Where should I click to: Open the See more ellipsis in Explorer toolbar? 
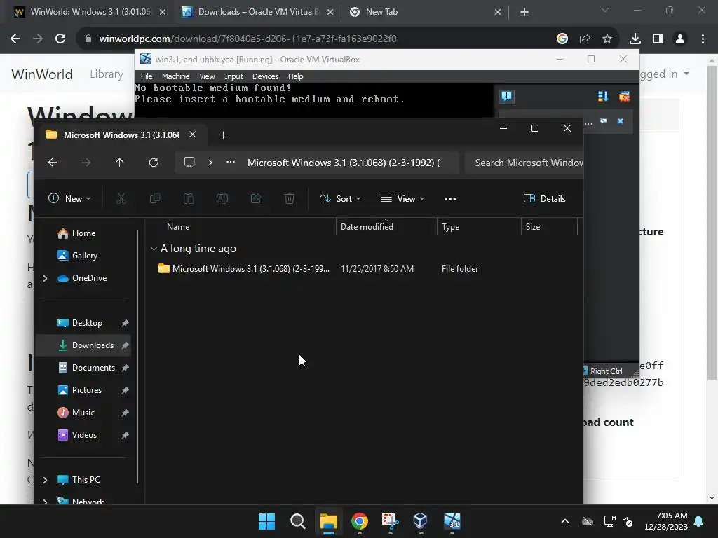click(x=450, y=198)
